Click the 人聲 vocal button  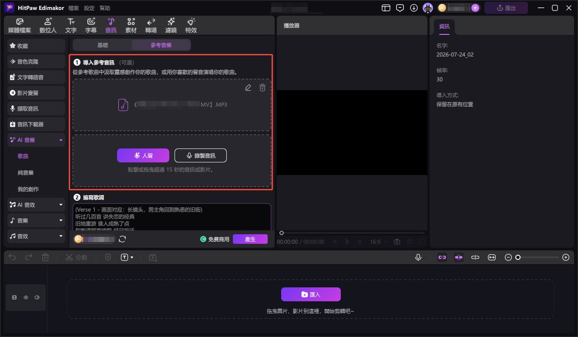click(x=143, y=155)
